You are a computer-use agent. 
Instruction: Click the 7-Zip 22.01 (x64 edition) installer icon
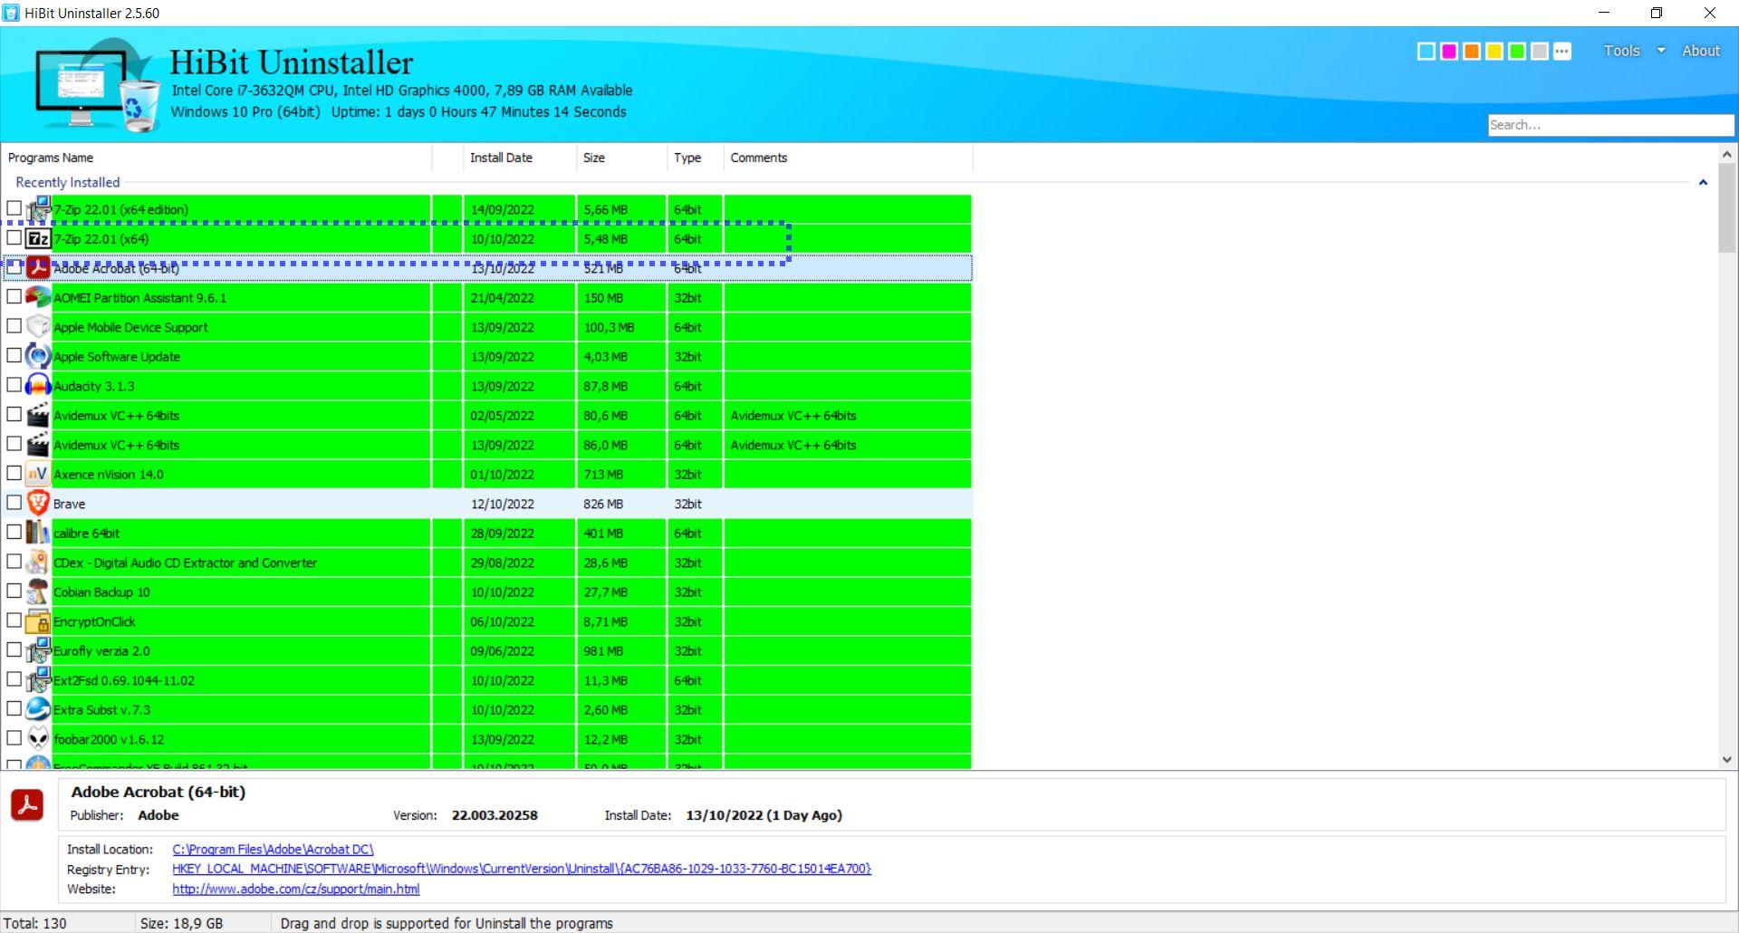pos(38,209)
